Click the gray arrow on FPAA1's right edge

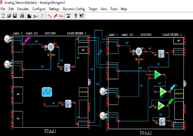pos(89,82)
